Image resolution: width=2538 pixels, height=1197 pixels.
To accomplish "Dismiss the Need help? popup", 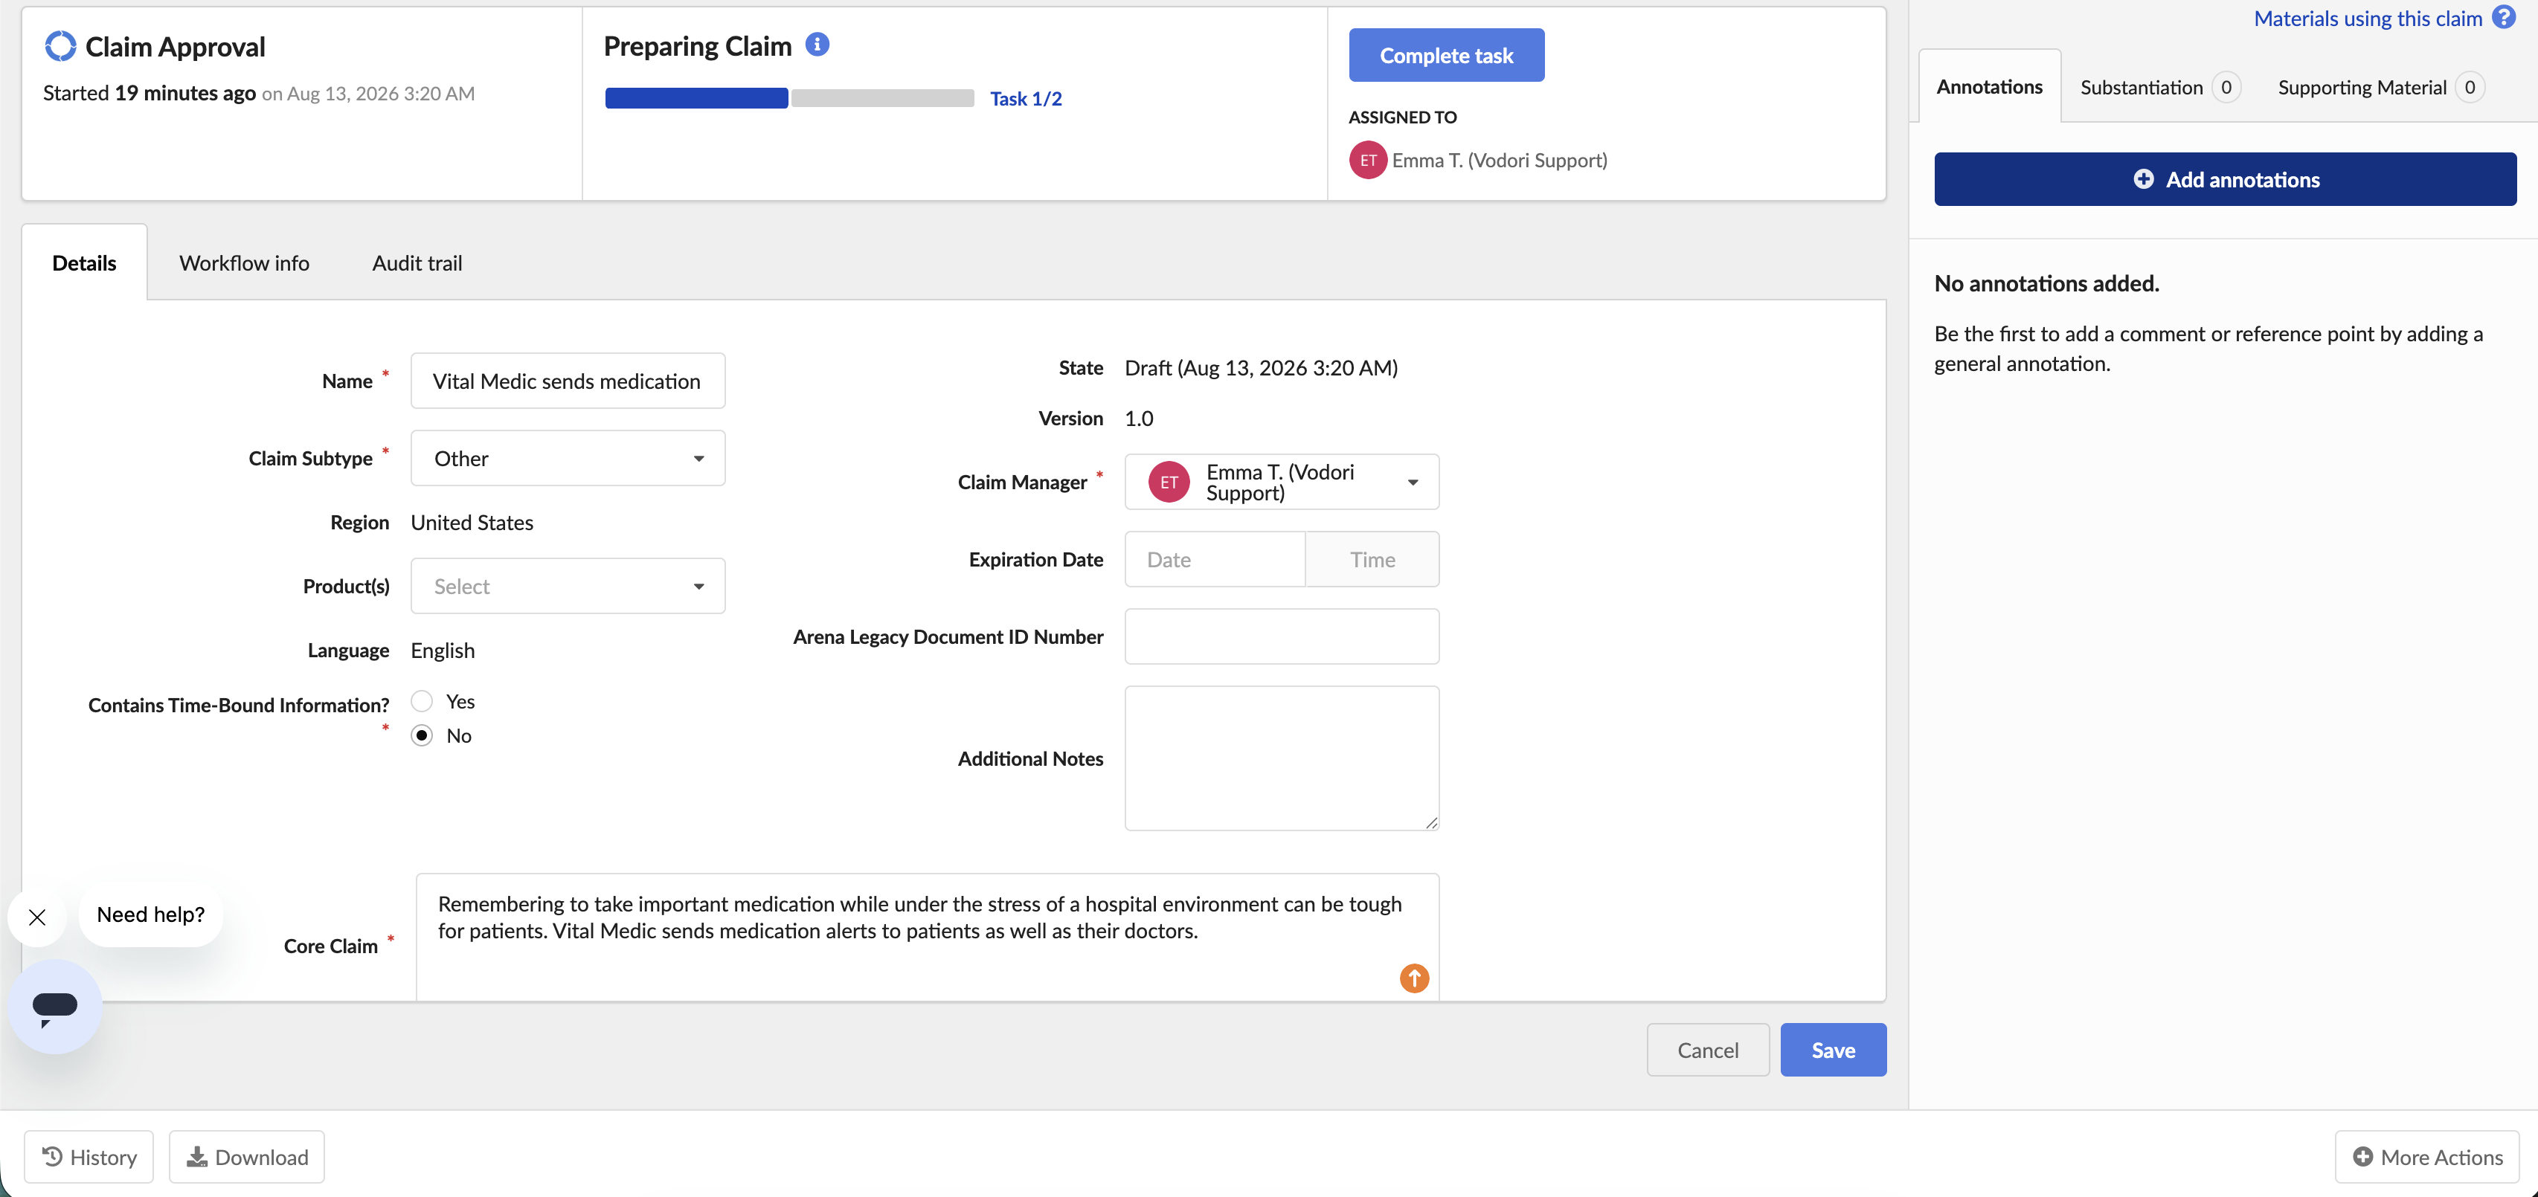I will 37,917.
